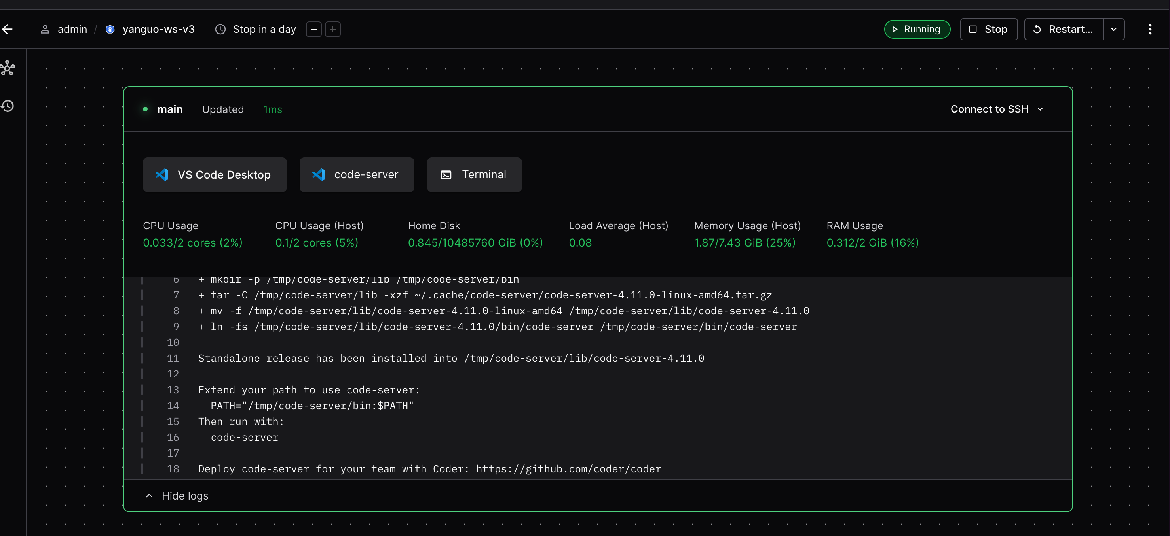Launch the code-server app
1170x536 pixels.
click(x=357, y=175)
